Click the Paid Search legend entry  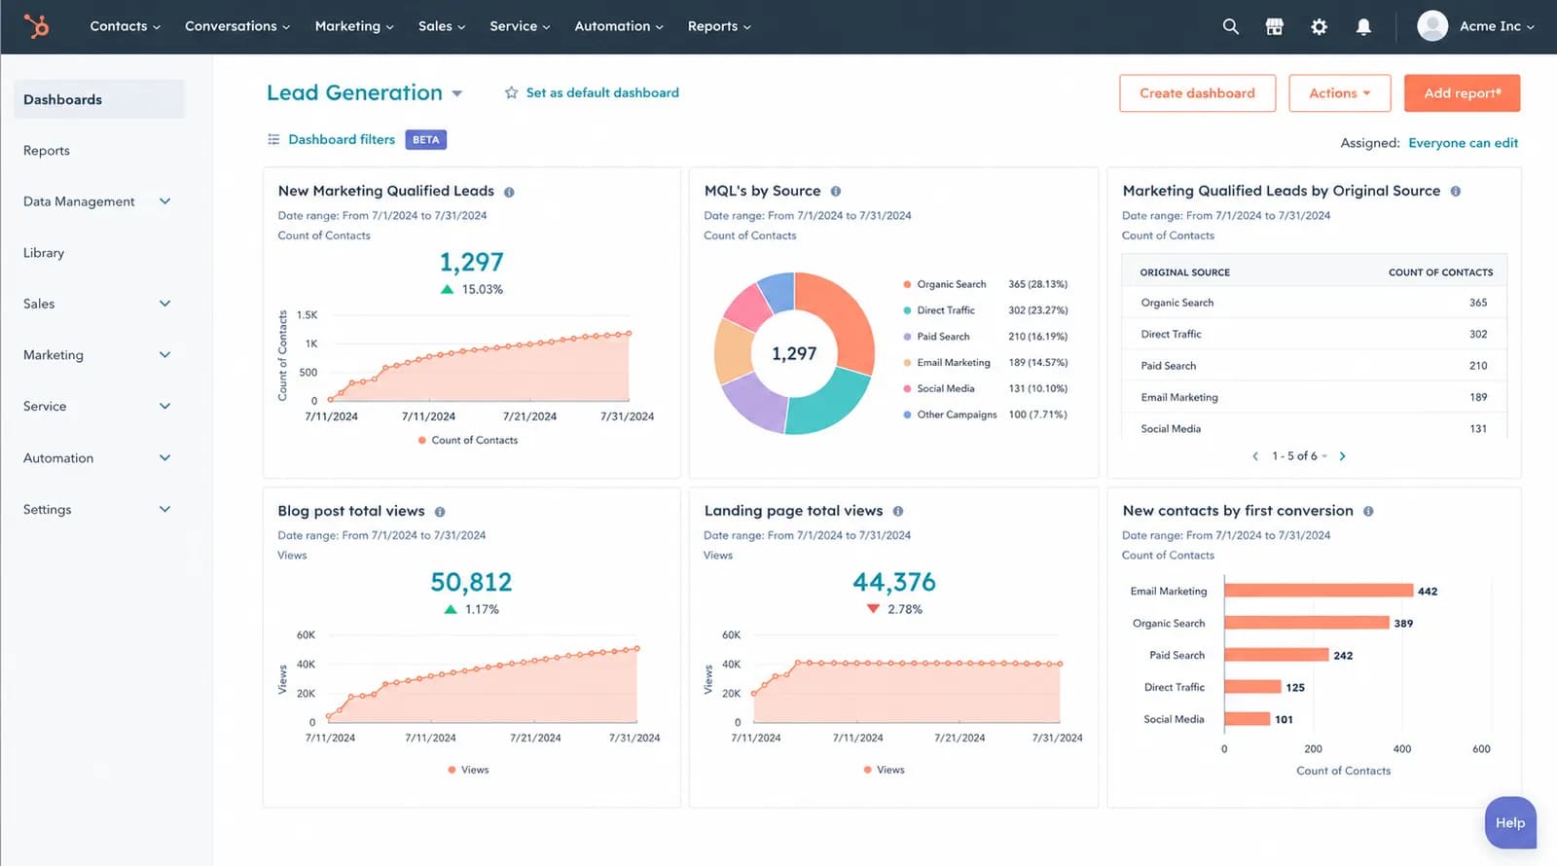[985, 337]
